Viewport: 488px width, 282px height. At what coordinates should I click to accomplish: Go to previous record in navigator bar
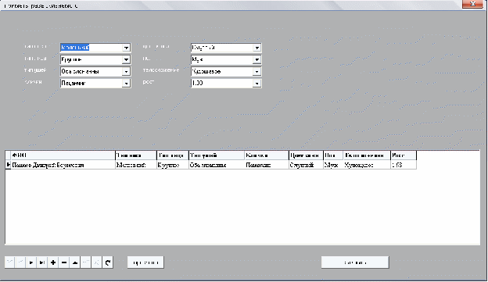[x=20, y=262]
